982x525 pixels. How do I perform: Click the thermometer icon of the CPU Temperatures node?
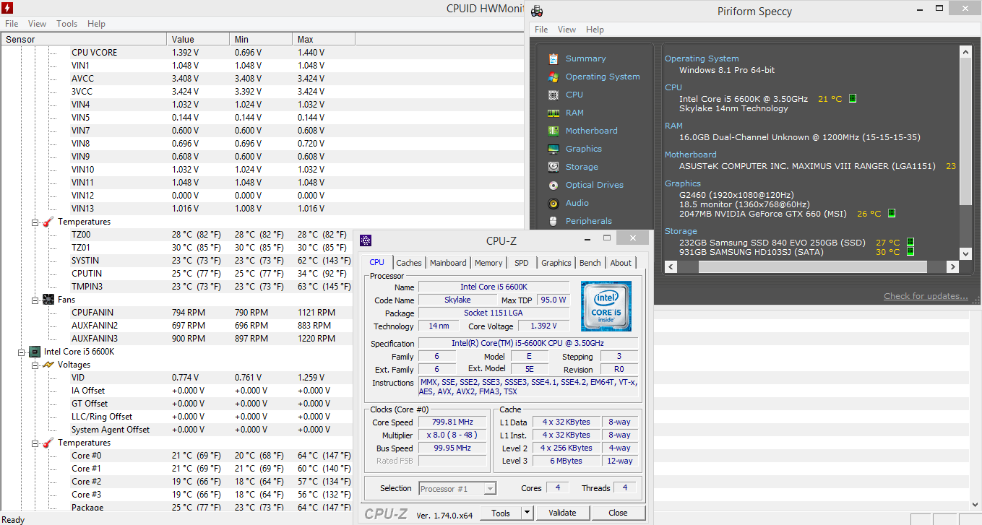pyautogui.click(x=48, y=443)
